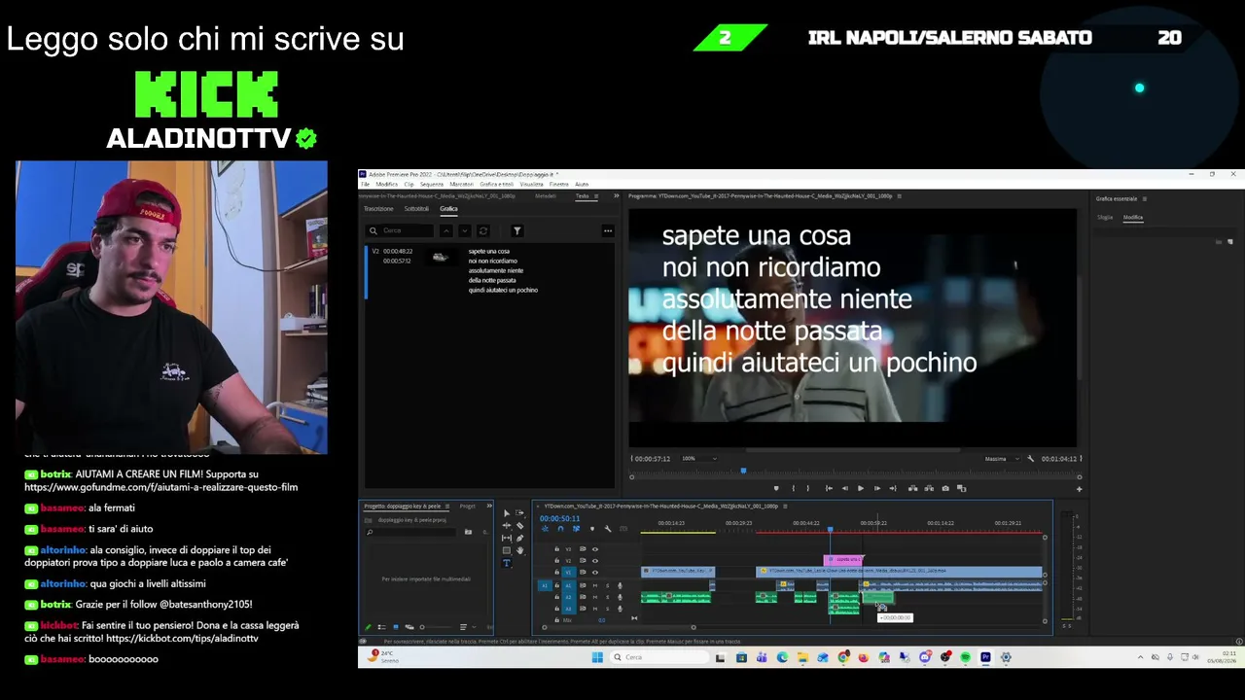Screen dimensions: 1245x700
Task: Open the File menu
Action: tap(366, 184)
